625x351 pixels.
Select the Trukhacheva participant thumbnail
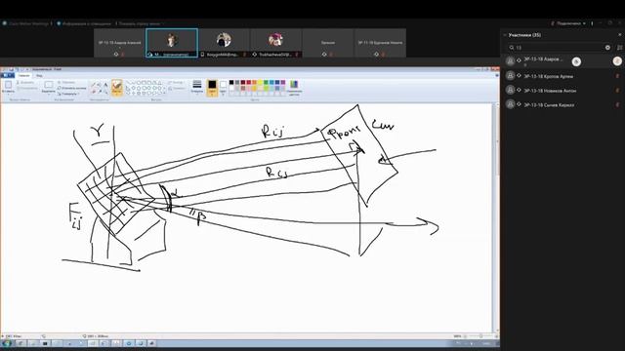275,43
